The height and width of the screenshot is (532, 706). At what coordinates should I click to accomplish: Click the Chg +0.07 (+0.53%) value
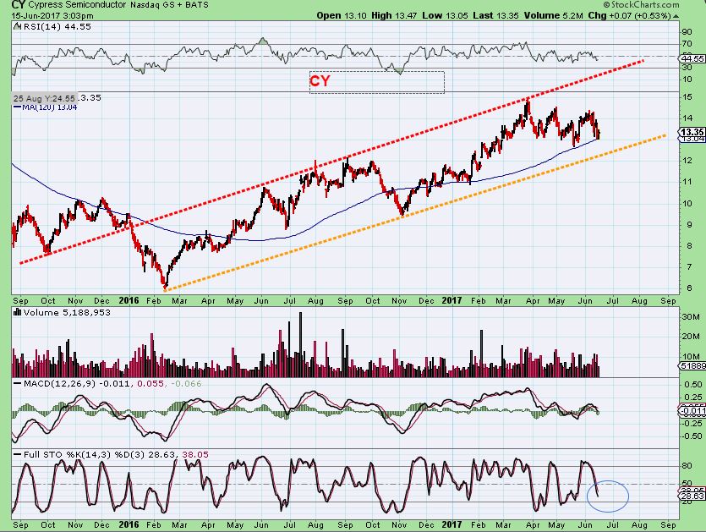629,15
